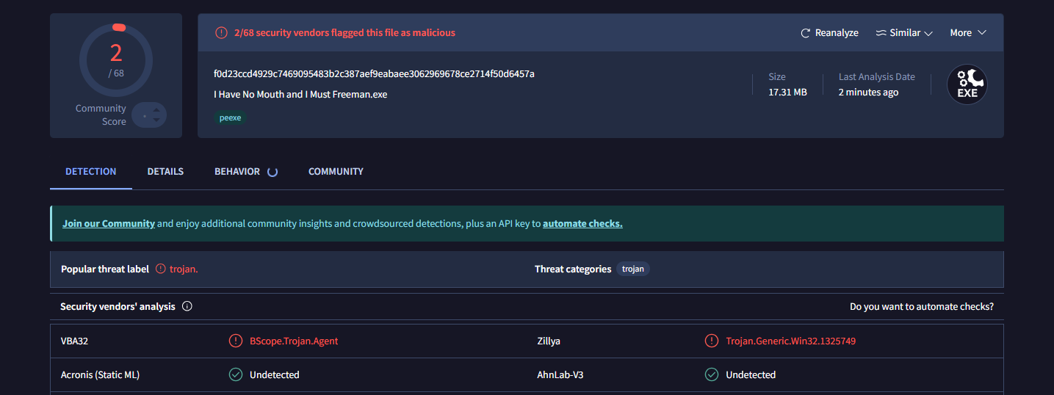Go to the Community tab
Viewport: 1054px width, 395px height.
click(336, 171)
